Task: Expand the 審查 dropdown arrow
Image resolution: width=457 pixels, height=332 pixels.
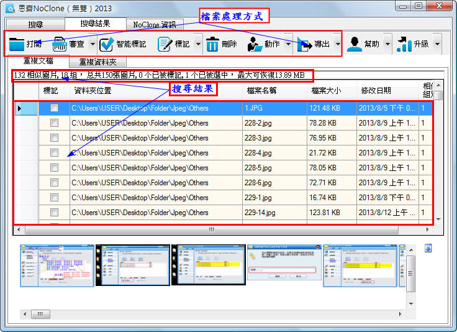Action: [x=93, y=44]
